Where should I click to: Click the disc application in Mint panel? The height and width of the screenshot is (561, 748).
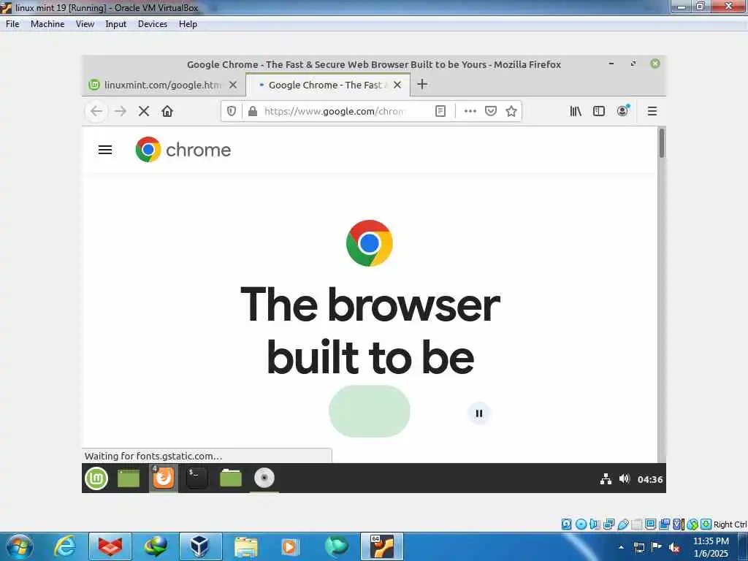[264, 478]
